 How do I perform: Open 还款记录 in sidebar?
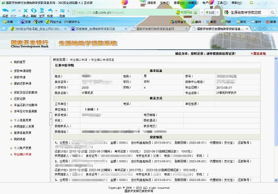click(20, 99)
